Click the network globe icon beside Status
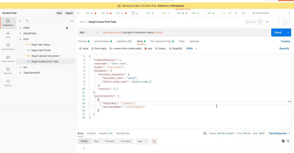The width and height of the screenshot is (294, 153). (x=205, y=133)
